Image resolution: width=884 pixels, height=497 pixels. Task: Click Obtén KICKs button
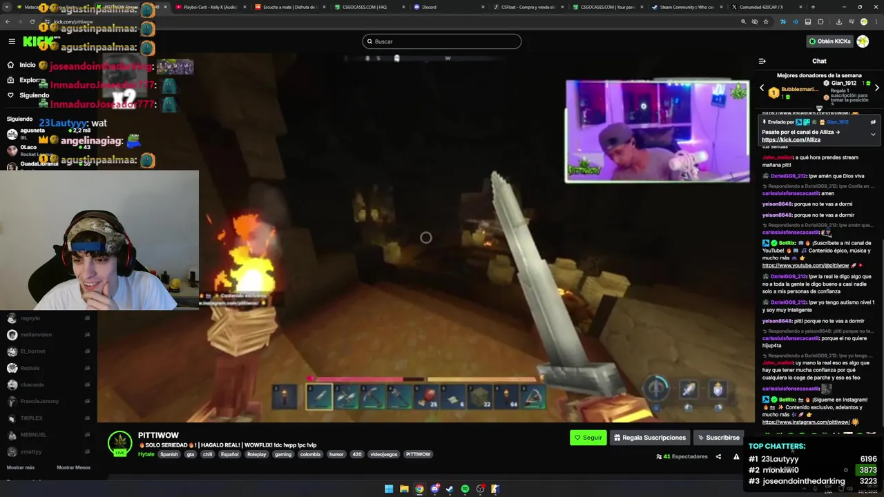click(829, 41)
